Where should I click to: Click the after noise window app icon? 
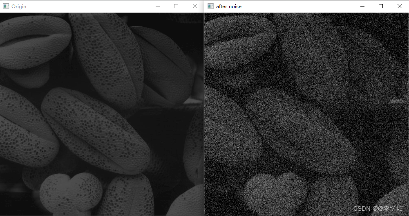click(210, 6)
